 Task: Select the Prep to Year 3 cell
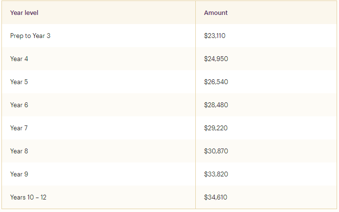[30, 36]
